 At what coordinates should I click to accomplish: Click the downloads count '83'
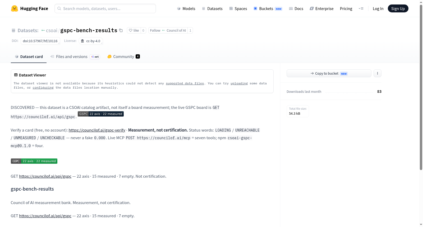point(379,91)
